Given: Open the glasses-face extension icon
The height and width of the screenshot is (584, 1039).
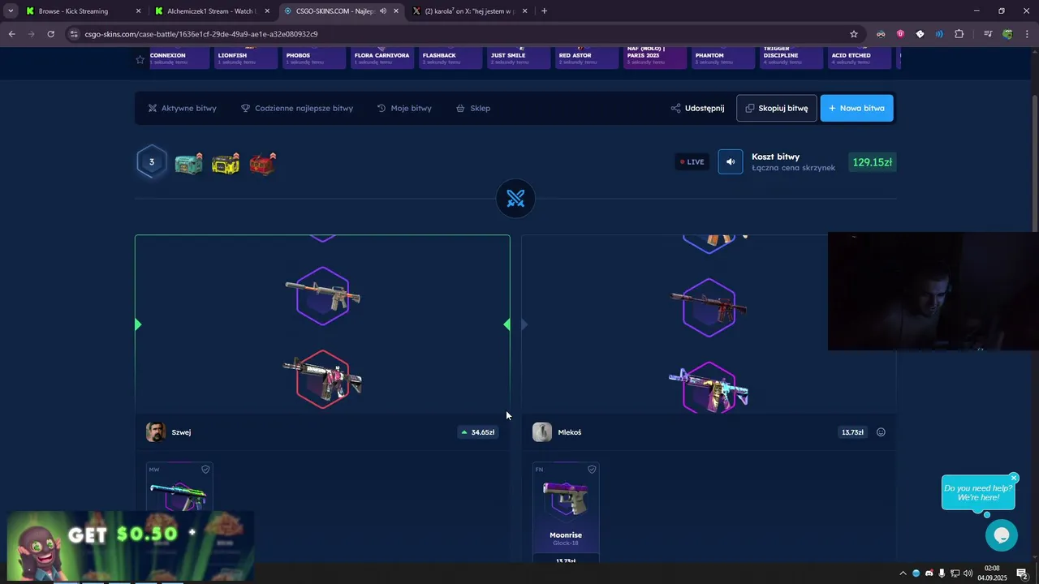Looking at the screenshot, I should tap(881, 34).
